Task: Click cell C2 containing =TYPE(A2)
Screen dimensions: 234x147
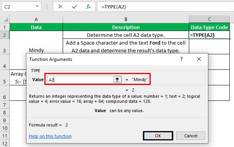Action: pyautogui.click(x=209, y=35)
